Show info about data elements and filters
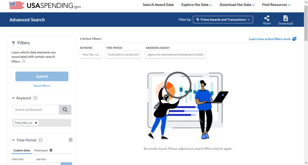The height and width of the screenshot is (165, 308). (x=23, y=61)
